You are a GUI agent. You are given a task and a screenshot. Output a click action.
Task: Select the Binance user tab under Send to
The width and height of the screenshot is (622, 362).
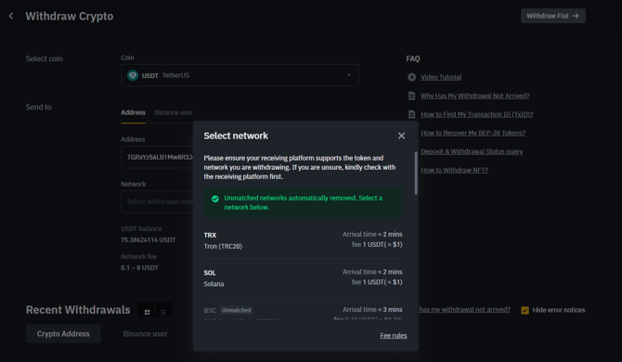[174, 112]
